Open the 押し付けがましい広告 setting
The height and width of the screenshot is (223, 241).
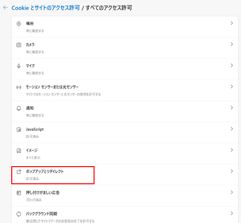pos(125,196)
